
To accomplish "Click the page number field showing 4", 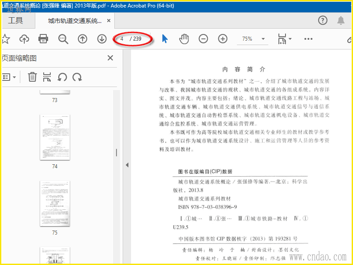I will click(x=122, y=39).
